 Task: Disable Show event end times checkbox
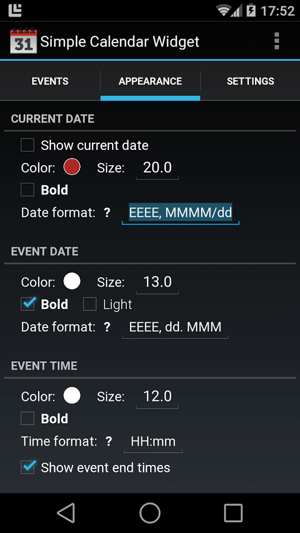27,467
